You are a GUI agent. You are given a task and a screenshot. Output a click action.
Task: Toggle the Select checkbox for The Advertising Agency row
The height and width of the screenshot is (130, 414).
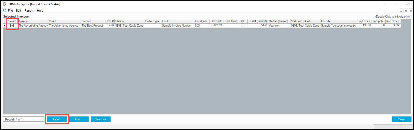pyautogui.click(x=12, y=25)
